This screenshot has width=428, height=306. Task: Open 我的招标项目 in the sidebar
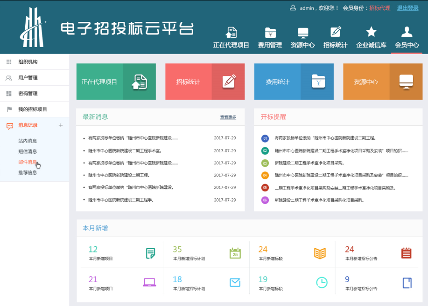tap(33, 109)
